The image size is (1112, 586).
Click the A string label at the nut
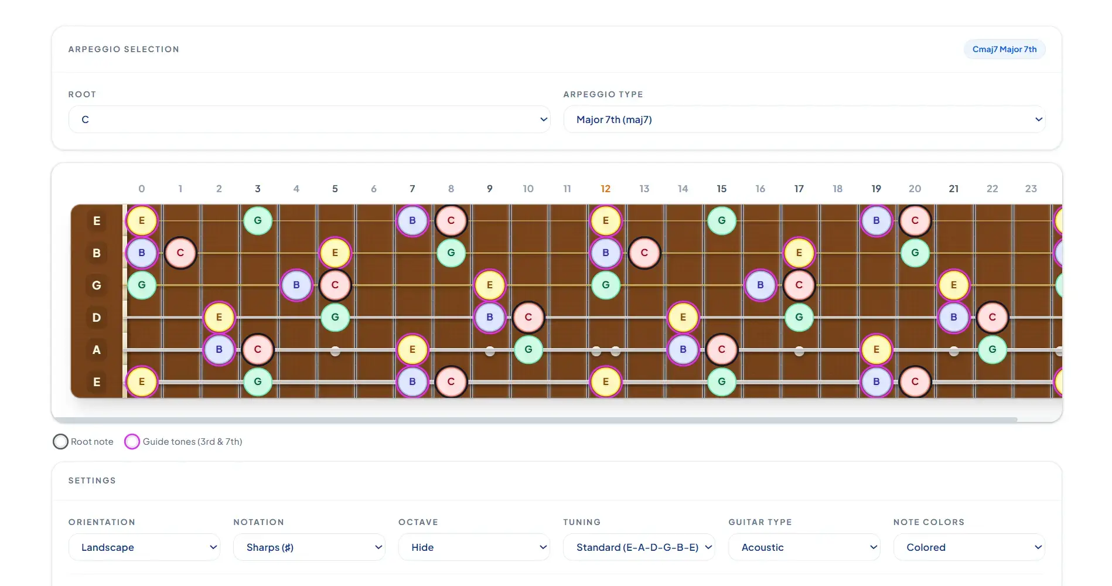[x=97, y=350]
